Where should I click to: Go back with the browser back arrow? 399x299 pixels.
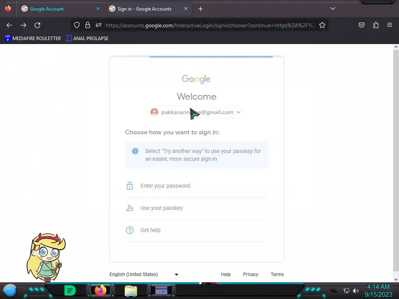[x=9, y=25]
